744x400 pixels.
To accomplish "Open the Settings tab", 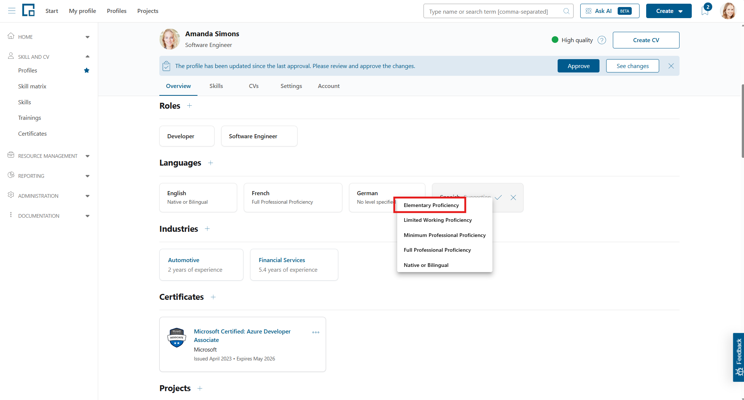I will (291, 86).
